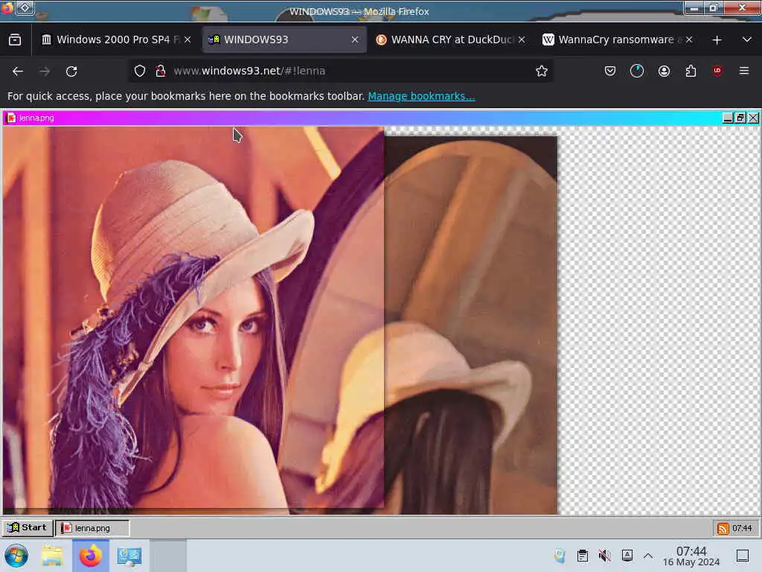Click the Firefox taskbar icon
762x572 pixels.
91,556
